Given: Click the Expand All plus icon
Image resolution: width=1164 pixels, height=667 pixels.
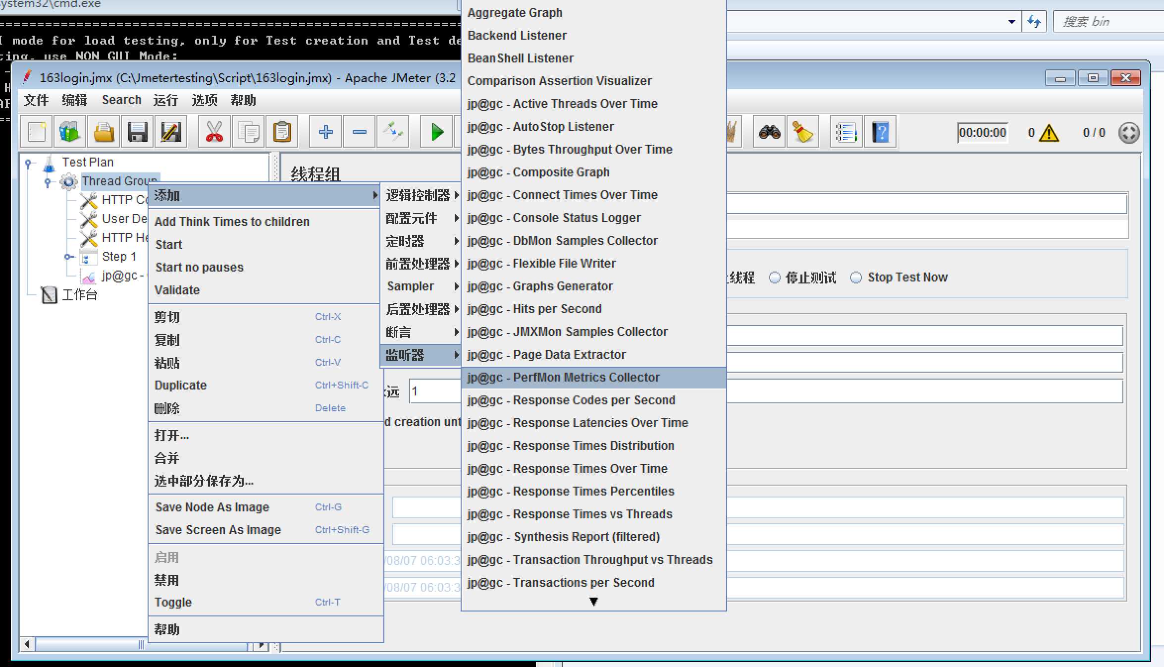Looking at the screenshot, I should coord(325,132).
